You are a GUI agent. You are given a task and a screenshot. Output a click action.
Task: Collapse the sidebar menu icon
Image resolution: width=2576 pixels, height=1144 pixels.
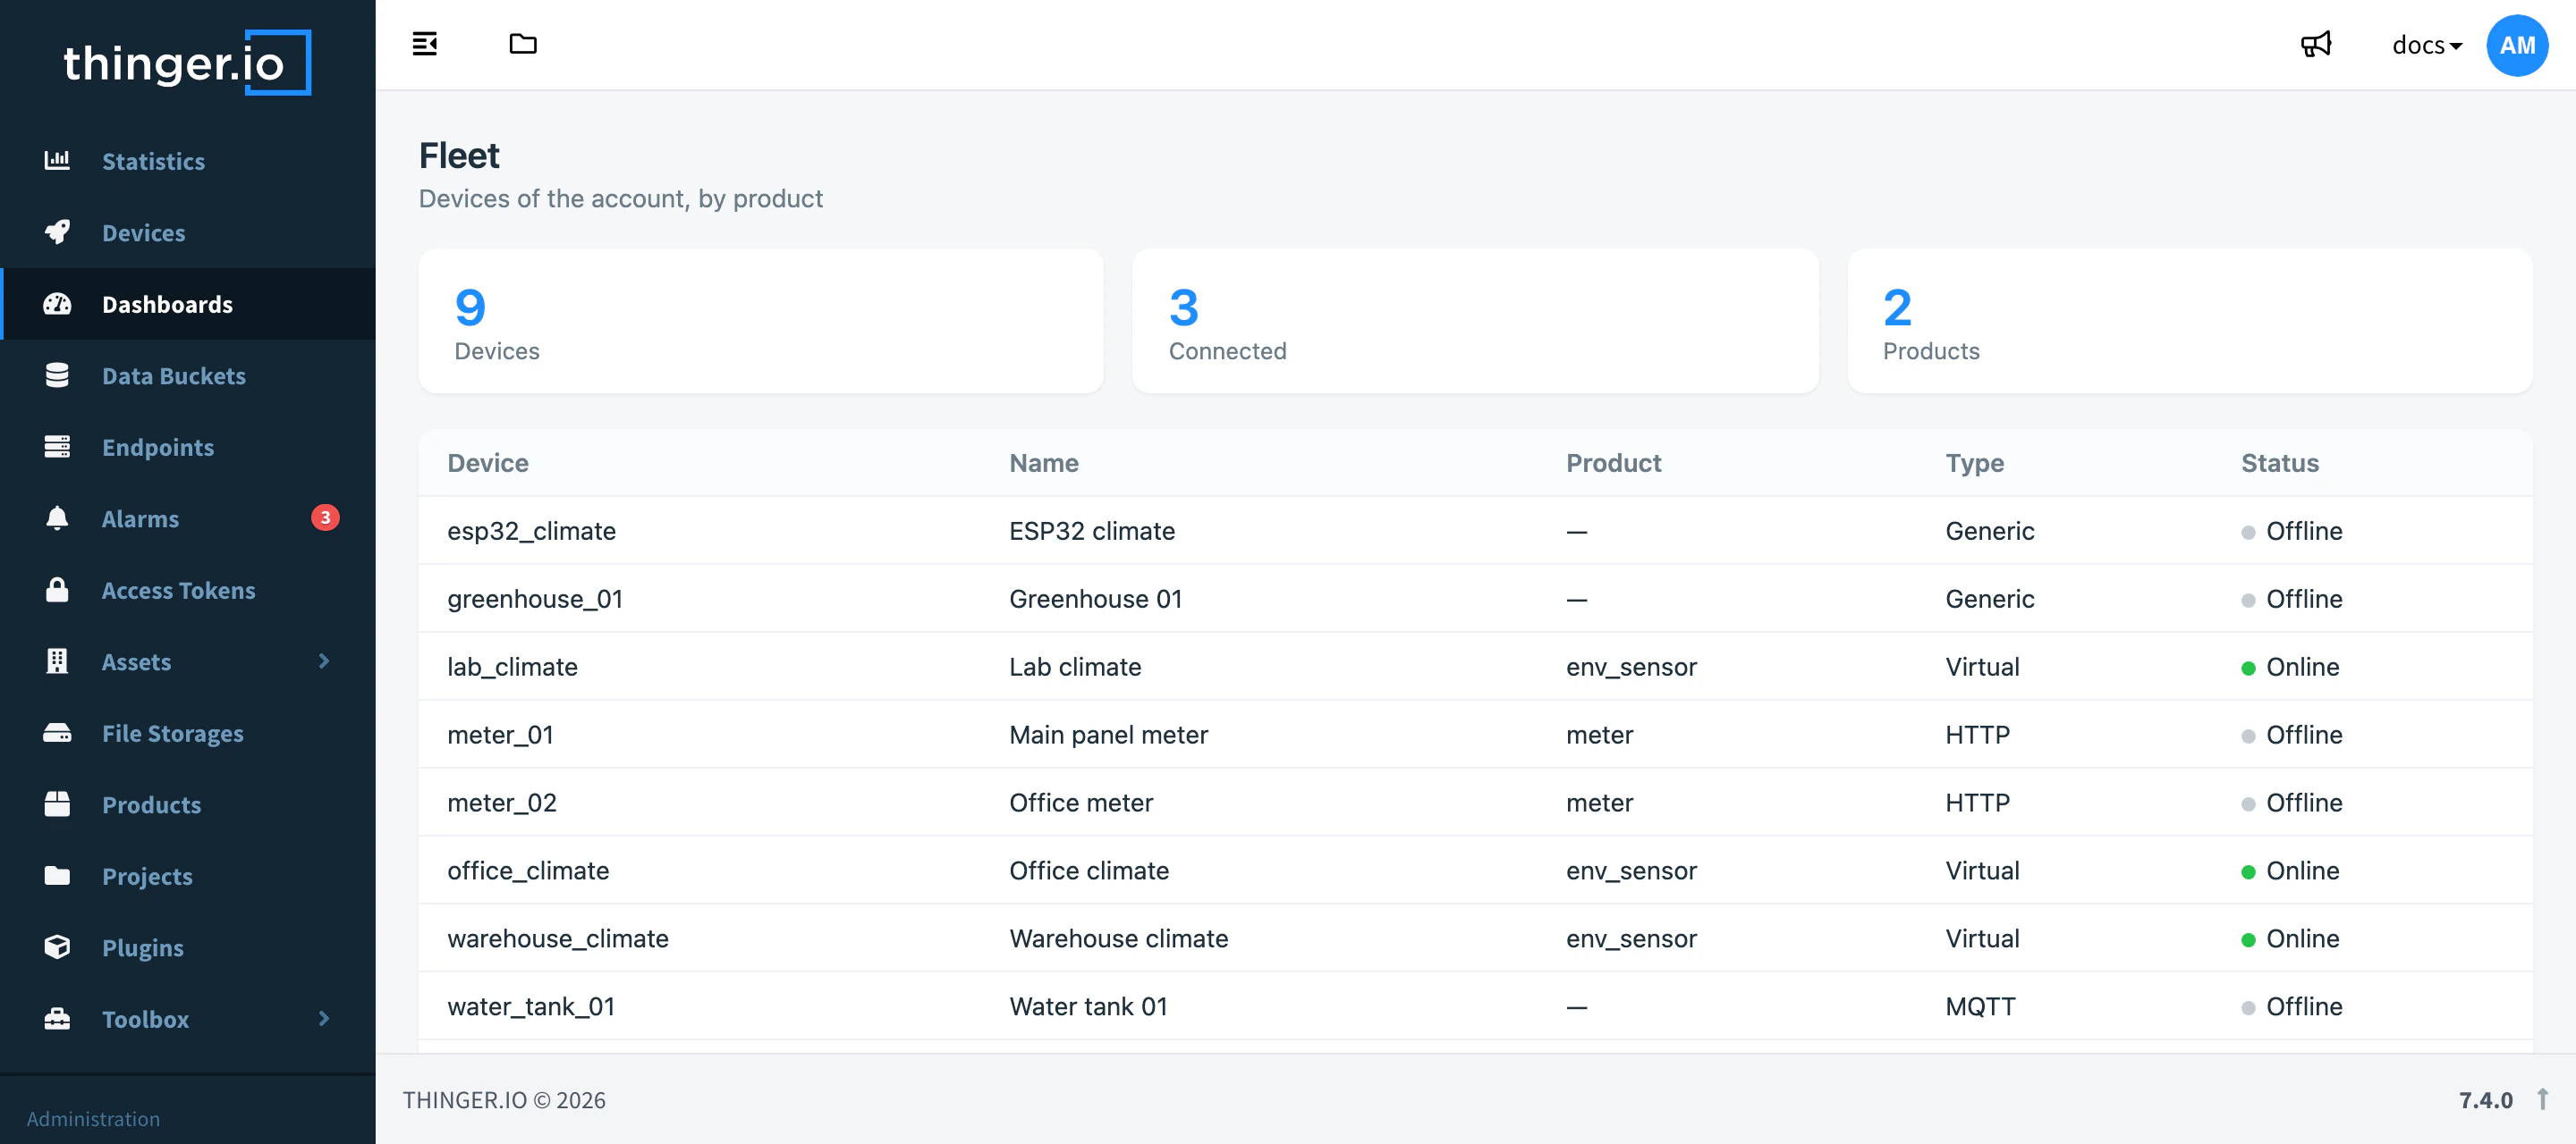[424, 44]
